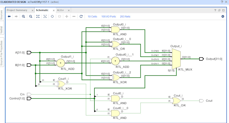Zoom out of the schematic

(x=31, y=16)
